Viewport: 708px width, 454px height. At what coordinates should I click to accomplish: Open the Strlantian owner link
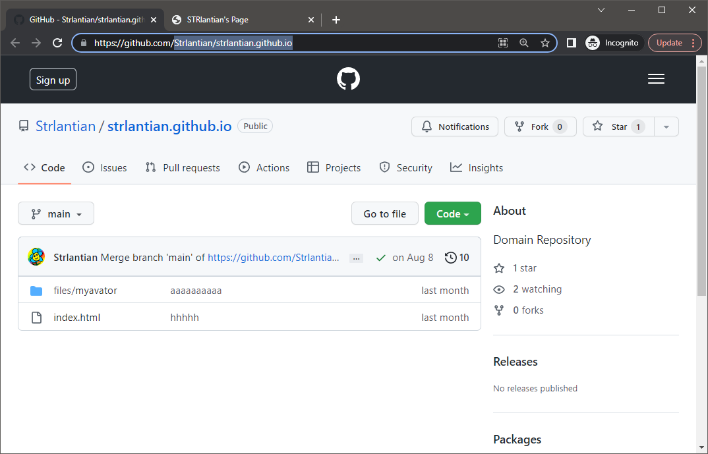(65, 127)
